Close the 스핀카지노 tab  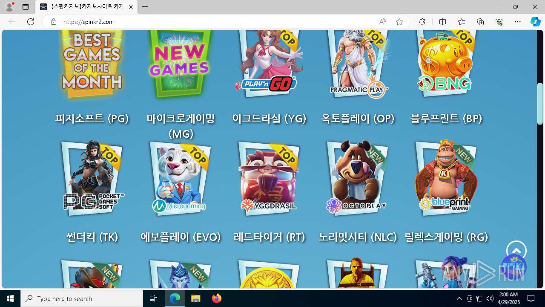pyautogui.click(x=131, y=7)
